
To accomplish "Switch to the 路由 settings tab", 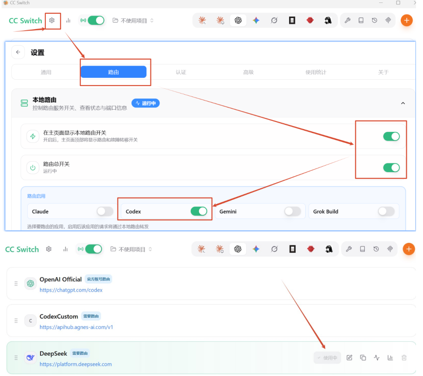I will [x=114, y=72].
